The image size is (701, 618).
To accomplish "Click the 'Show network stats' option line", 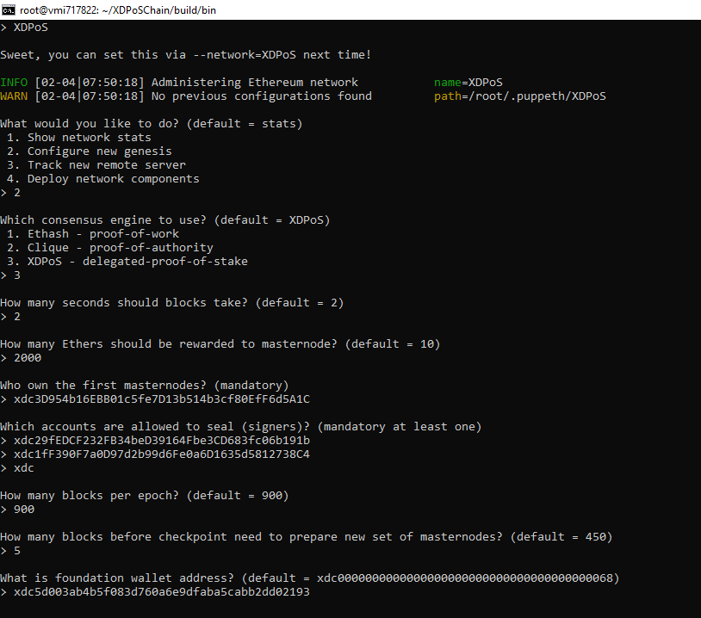I will point(89,138).
